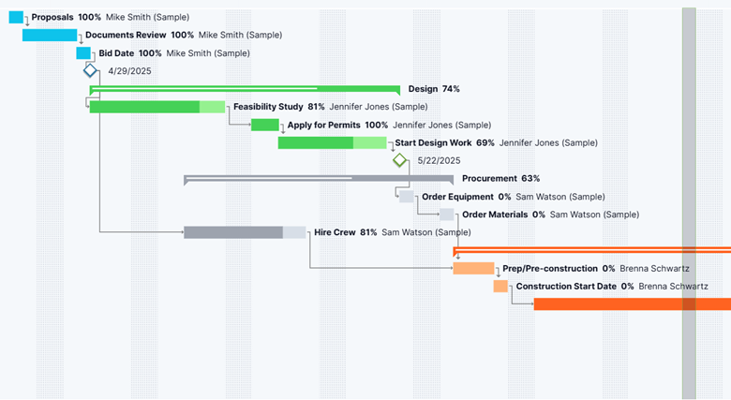The width and height of the screenshot is (731, 400).
Task: Click the Bid Date task bar
Action: coord(83,53)
